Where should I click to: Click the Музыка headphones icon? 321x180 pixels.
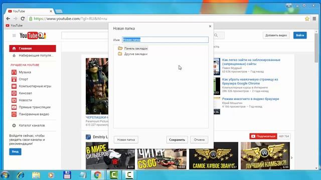pos(14,72)
